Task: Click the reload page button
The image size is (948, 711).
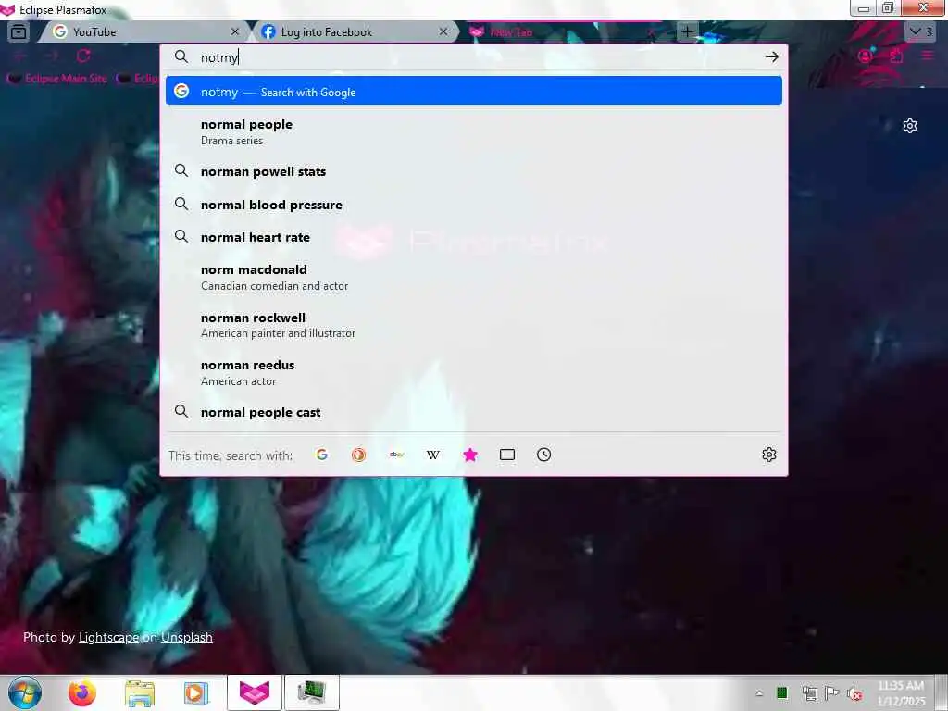Action: [83, 56]
